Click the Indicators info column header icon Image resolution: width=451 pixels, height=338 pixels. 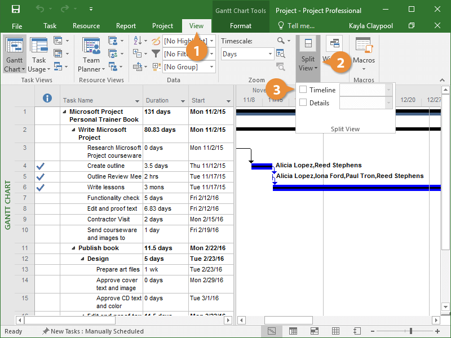tap(47, 98)
